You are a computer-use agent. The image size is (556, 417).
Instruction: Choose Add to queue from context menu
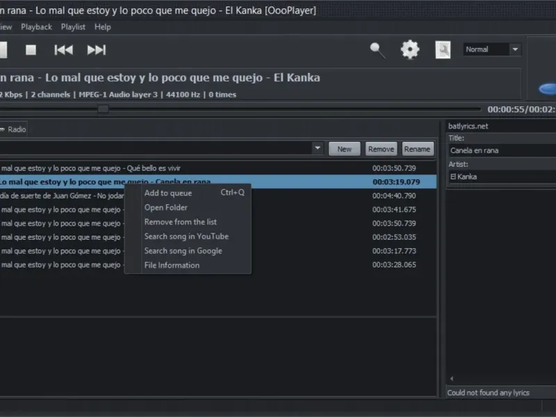[188, 193]
